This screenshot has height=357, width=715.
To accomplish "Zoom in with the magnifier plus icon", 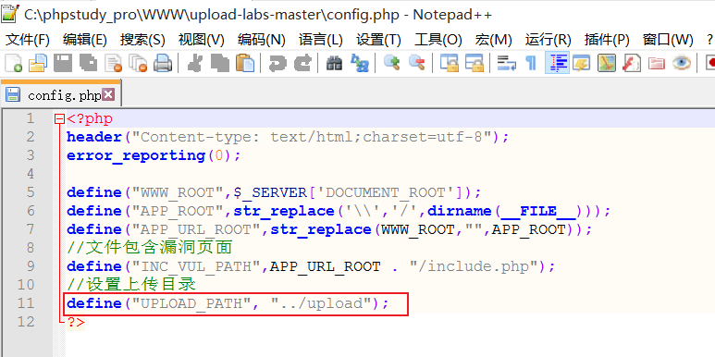I will pos(391,63).
